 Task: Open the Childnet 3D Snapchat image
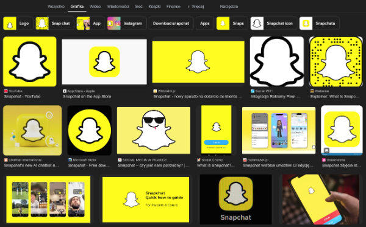tap(32, 130)
